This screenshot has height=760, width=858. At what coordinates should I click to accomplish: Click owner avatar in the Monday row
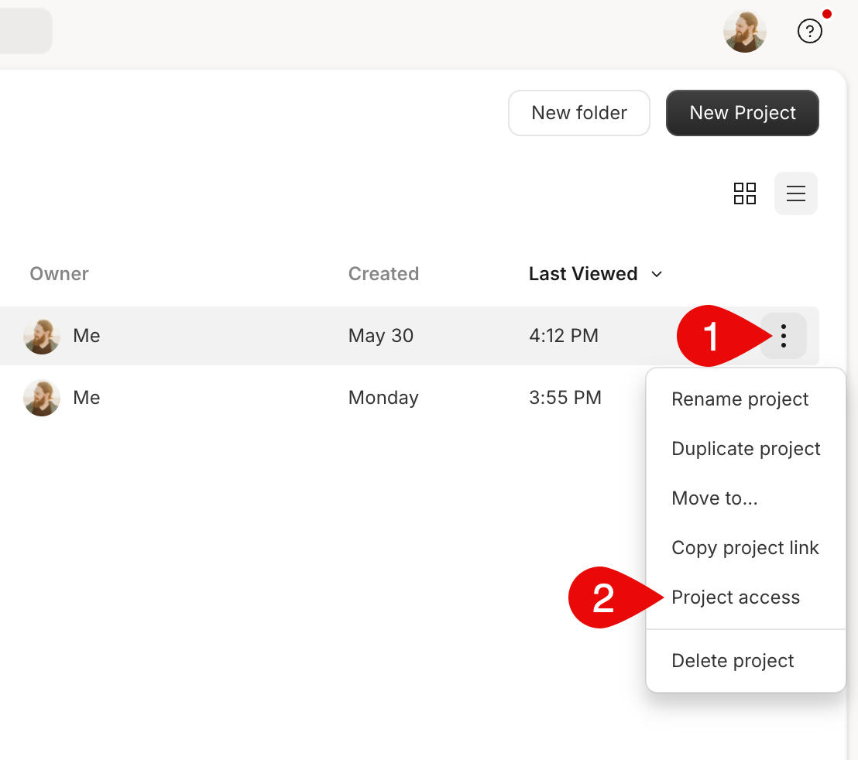pyautogui.click(x=42, y=398)
